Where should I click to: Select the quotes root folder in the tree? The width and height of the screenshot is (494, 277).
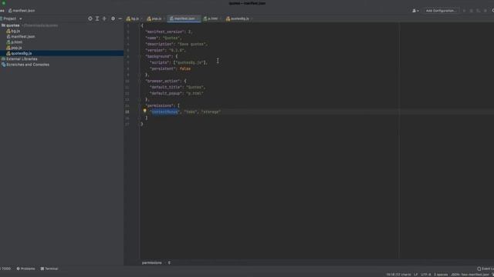(x=12, y=25)
